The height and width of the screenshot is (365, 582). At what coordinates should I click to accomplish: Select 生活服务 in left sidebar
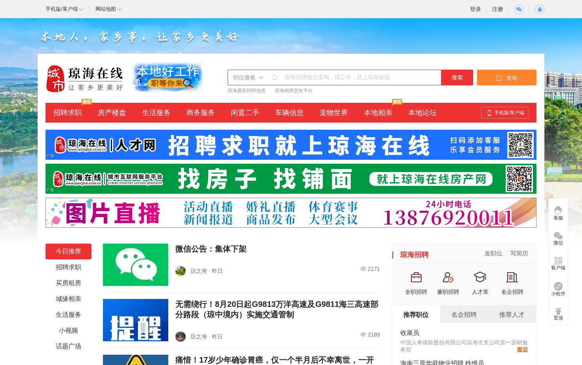68,315
